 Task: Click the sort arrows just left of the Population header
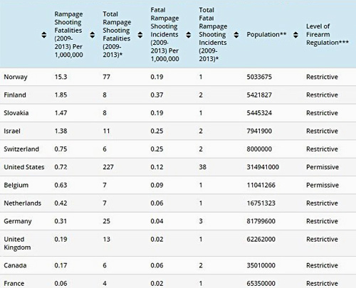click(x=236, y=35)
